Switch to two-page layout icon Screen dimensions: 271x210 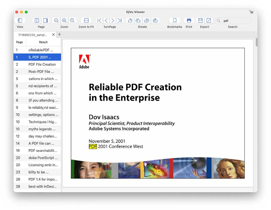point(37,21)
